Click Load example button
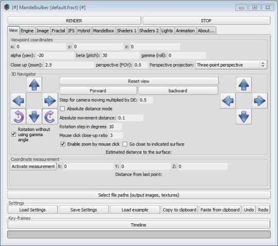The width and height of the screenshot is (278, 246). 135,210
